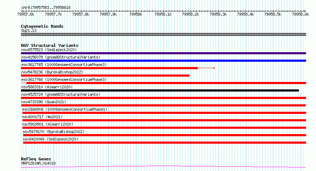316x171 pixels.
Task: Click the DGV Structural Variants track title
Action: click(50, 45)
